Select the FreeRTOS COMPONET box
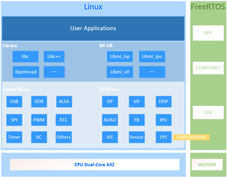This screenshot has width=227, height=177. click(x=208, y=68)
